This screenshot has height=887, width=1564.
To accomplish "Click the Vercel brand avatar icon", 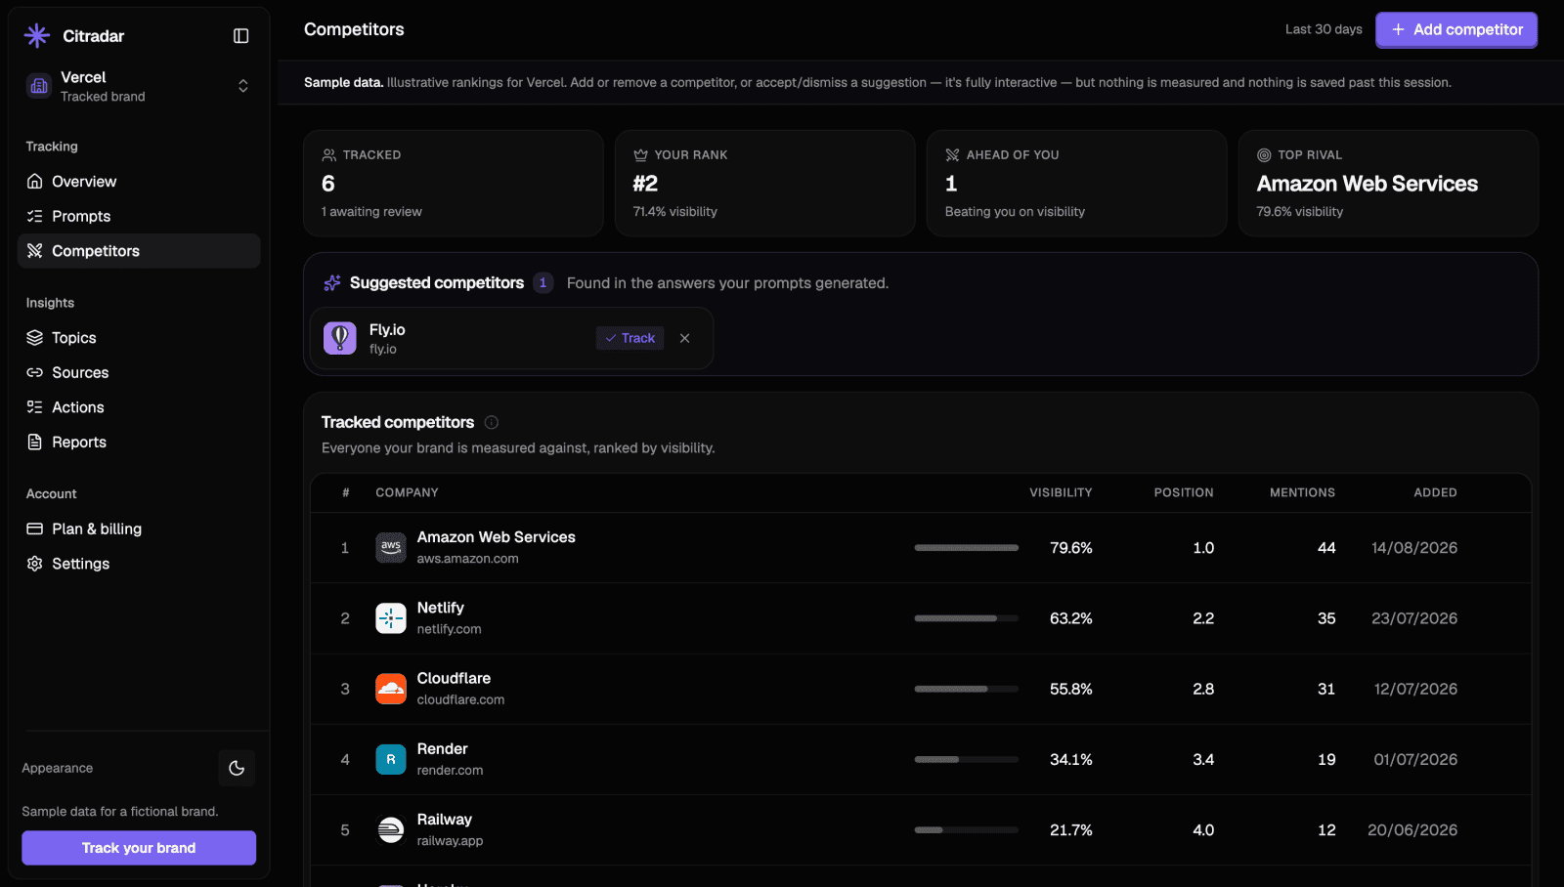I will click(x=39, y=86).
